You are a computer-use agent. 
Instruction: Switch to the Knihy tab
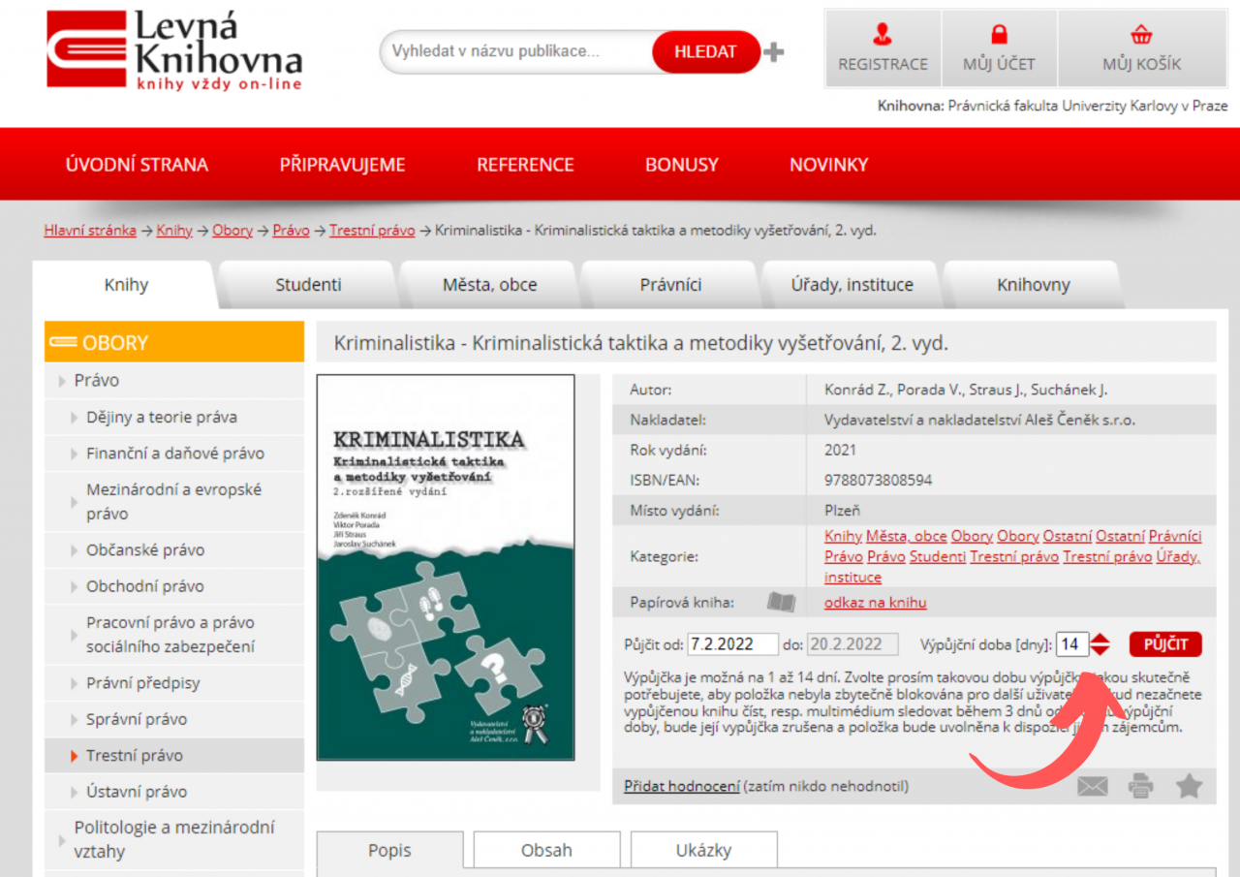pos(126,285)
